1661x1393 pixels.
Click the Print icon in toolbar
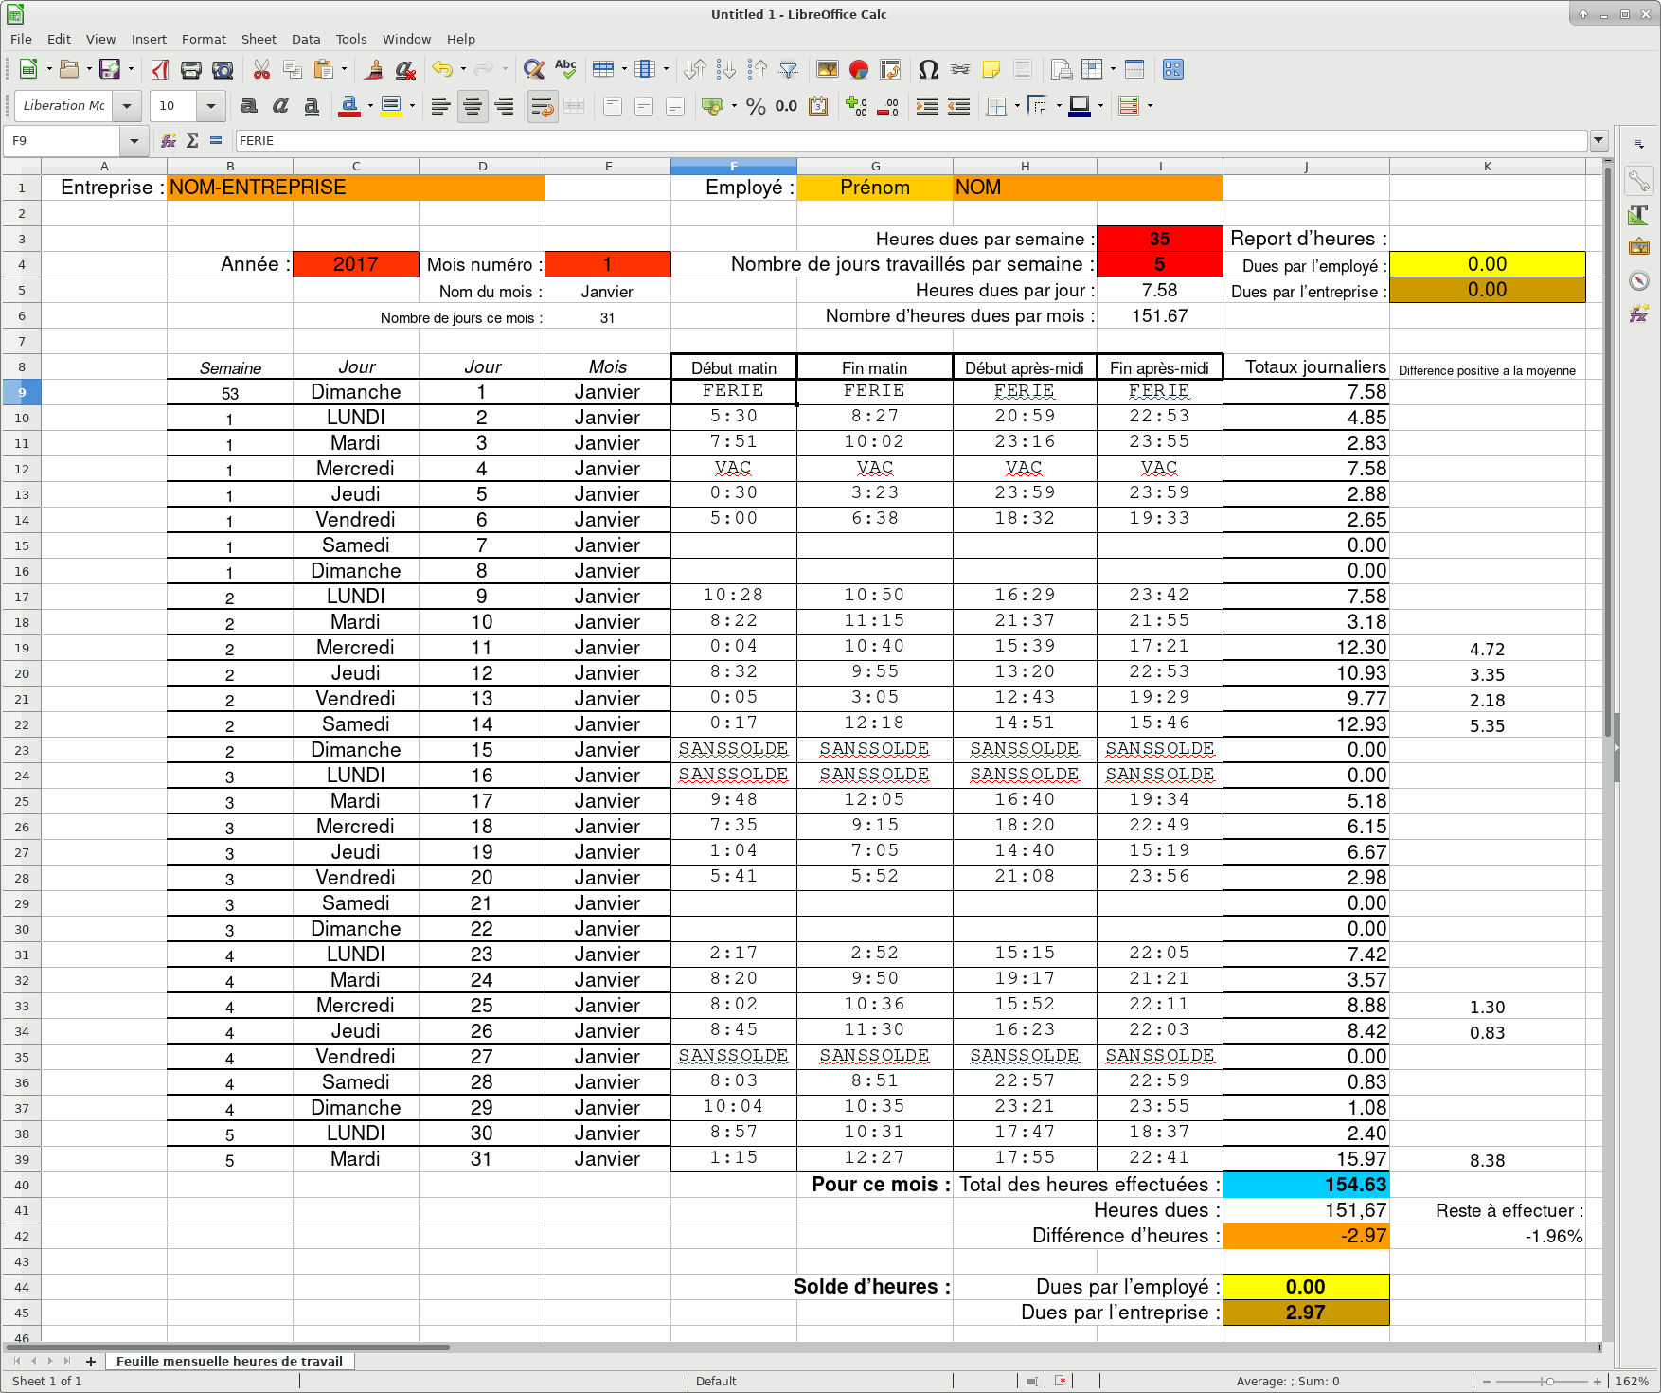191,69
